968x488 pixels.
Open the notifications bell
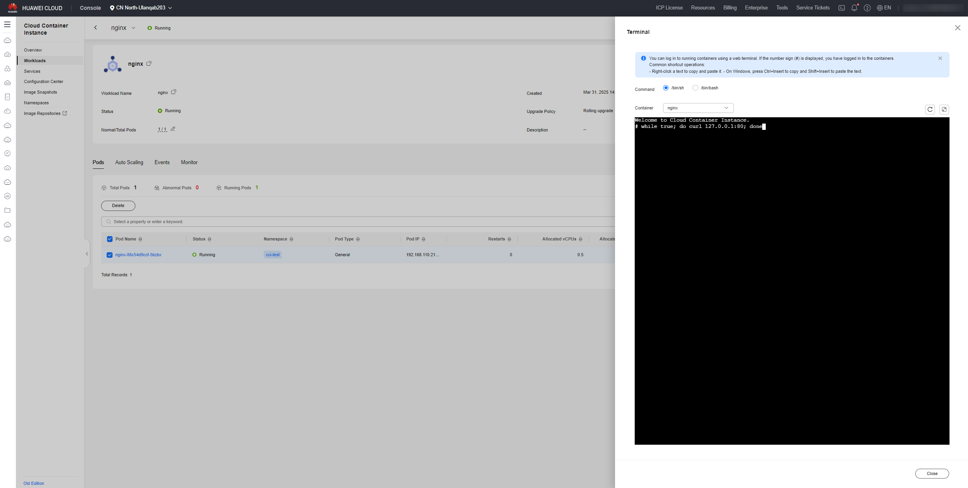coord(854,8)
